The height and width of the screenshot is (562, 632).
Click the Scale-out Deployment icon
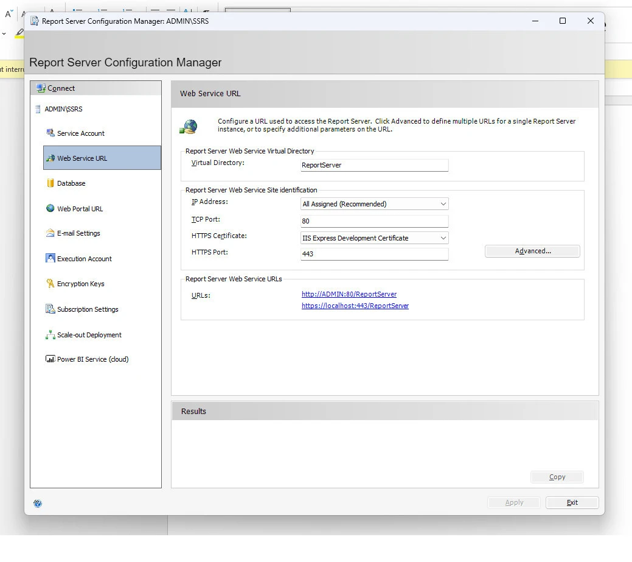pos(50,334)
